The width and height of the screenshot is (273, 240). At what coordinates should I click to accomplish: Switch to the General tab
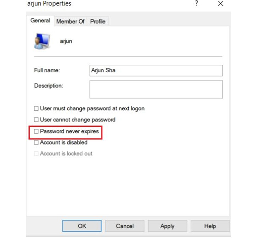click(40, 21)
